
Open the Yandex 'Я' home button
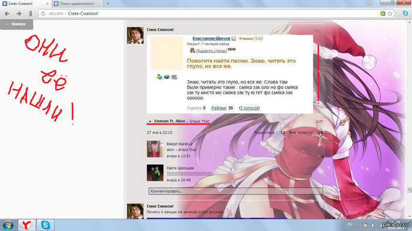[31, 14]
